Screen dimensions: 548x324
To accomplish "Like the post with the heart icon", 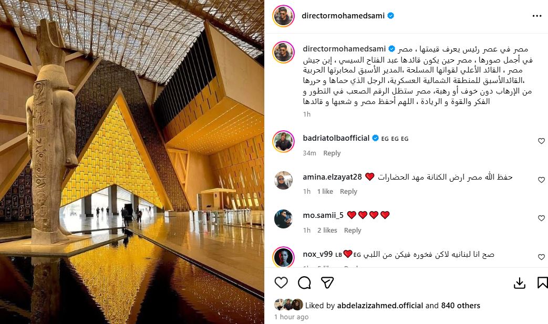I will (281, 283).
